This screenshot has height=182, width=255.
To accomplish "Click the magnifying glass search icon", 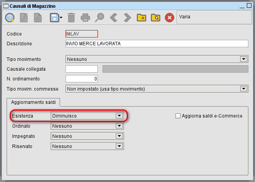I will click(100, 18).
